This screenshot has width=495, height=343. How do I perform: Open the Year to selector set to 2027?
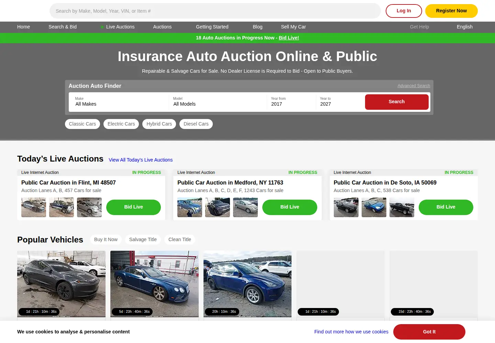(x=340, y=102)
